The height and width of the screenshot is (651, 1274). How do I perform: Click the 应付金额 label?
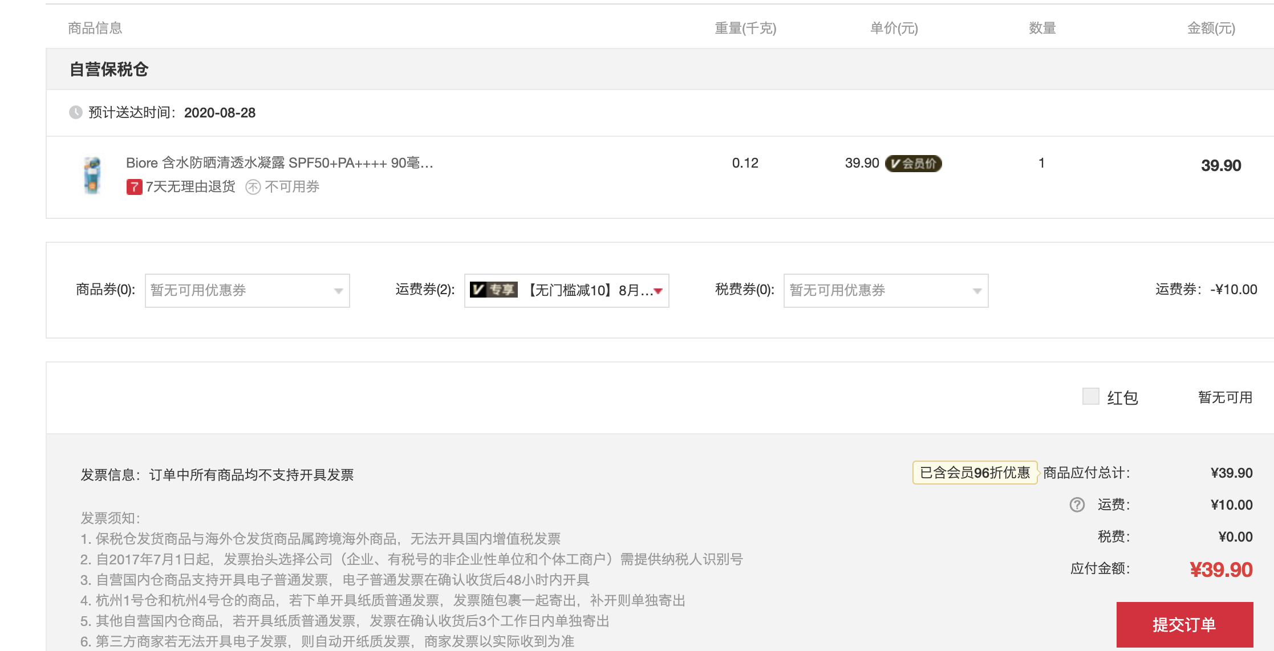coord(1099,569)
